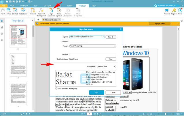
Task: Open quick access toolbar customize arrow
Action: [32, 1]
